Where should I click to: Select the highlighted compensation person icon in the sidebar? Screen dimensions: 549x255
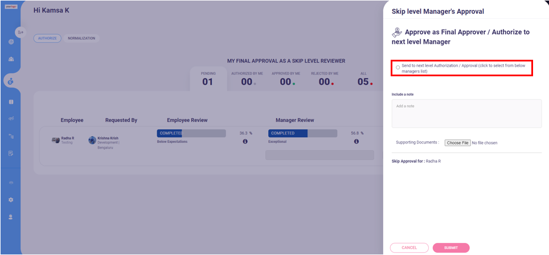pos(11,81)
